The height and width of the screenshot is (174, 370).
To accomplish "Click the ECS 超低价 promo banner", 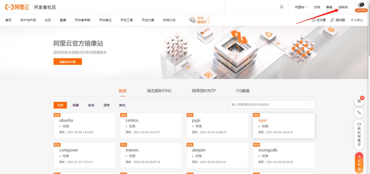I will (x=200, y=20).
